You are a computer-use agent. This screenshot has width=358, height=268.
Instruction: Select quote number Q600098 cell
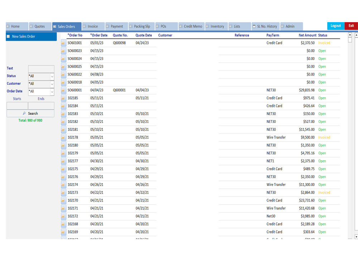click(119, 43)
